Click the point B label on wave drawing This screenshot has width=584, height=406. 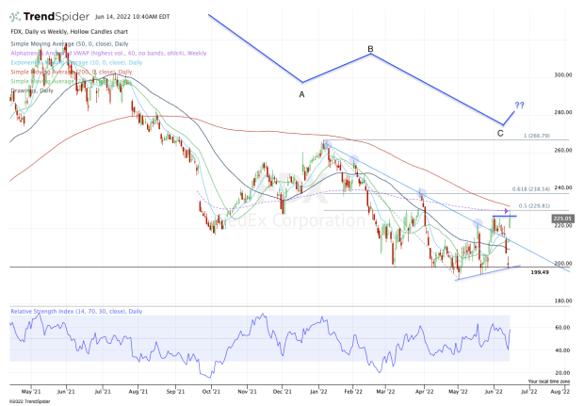370,49
